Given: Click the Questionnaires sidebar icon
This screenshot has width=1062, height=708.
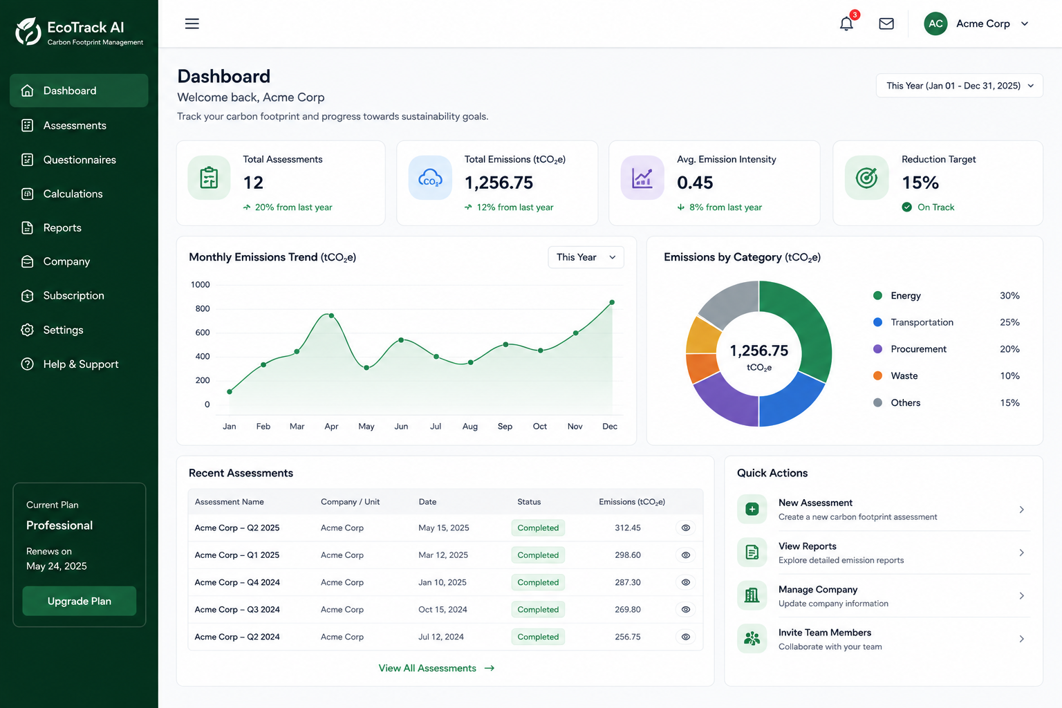Looking at the screenshot, I should coord(28,160).
